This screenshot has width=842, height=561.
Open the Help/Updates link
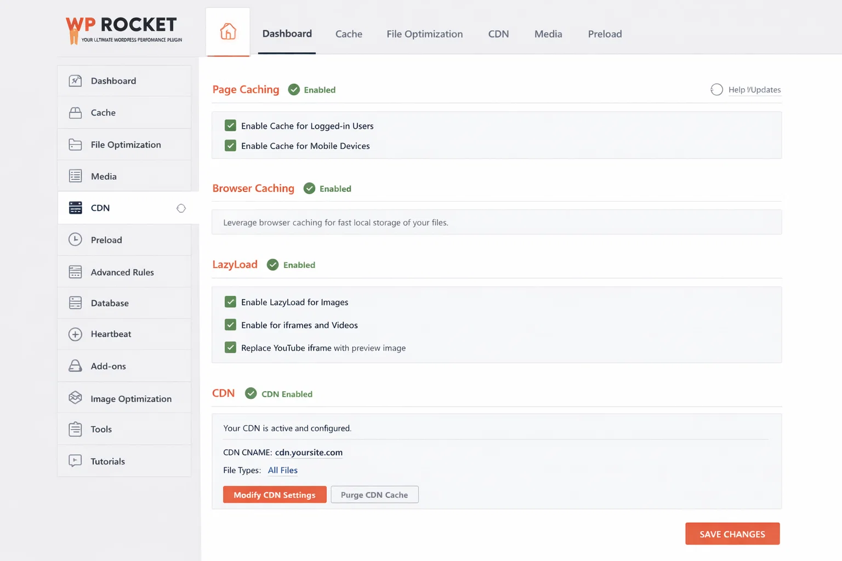[x=754, y=90]
